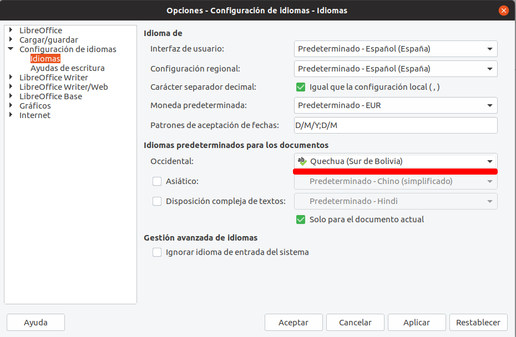This screenshot has width=516, height=337.
Task: Enable Disposición compleja de textos checkbox
Action: pyautogui.click(x=157, y=201)
